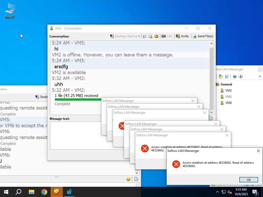Click the VM2 Conversation title bar user icon
This screenshot has width=263, height=197.
tap(51, 28)
